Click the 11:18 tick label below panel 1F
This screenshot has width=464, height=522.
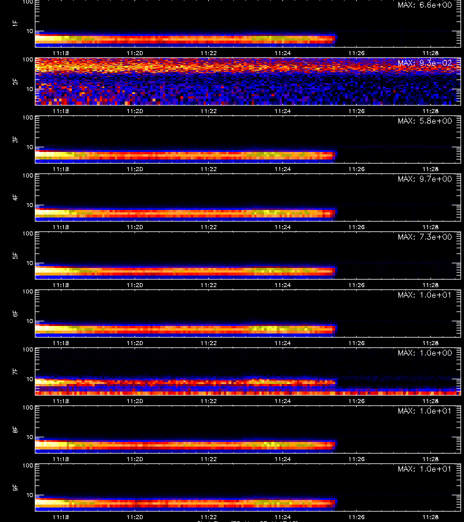point(60,53)
